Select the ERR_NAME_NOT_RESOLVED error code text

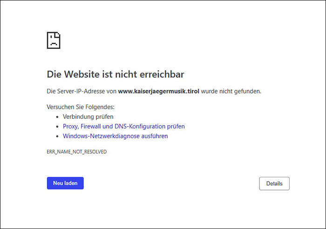point(77,152)
